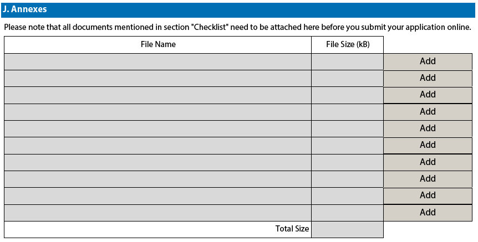Click the seventh File Size field
Viewport: 478px width, 242px height.
[x=347, y=162]
